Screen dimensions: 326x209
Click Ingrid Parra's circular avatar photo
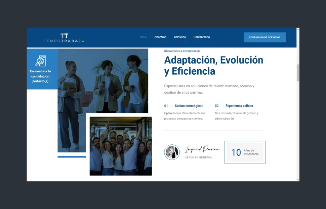point(172,152)
